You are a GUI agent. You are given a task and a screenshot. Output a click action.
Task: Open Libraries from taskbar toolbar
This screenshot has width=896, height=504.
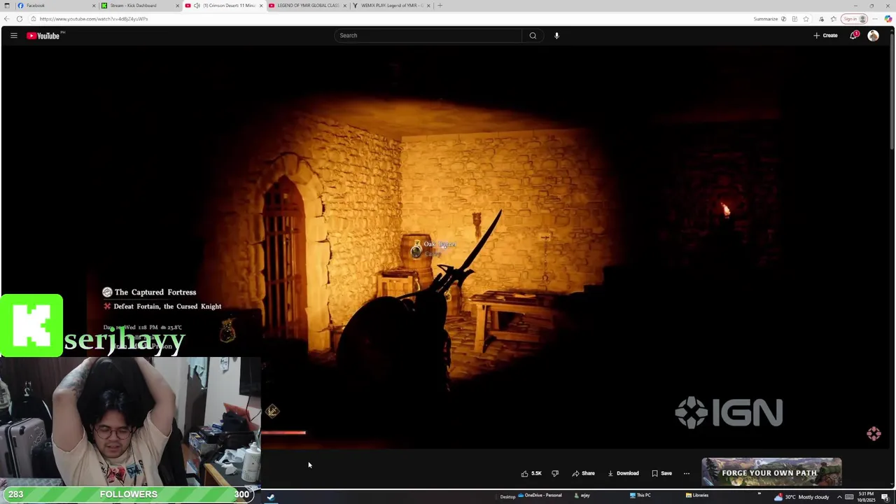[x=697, y=496]
